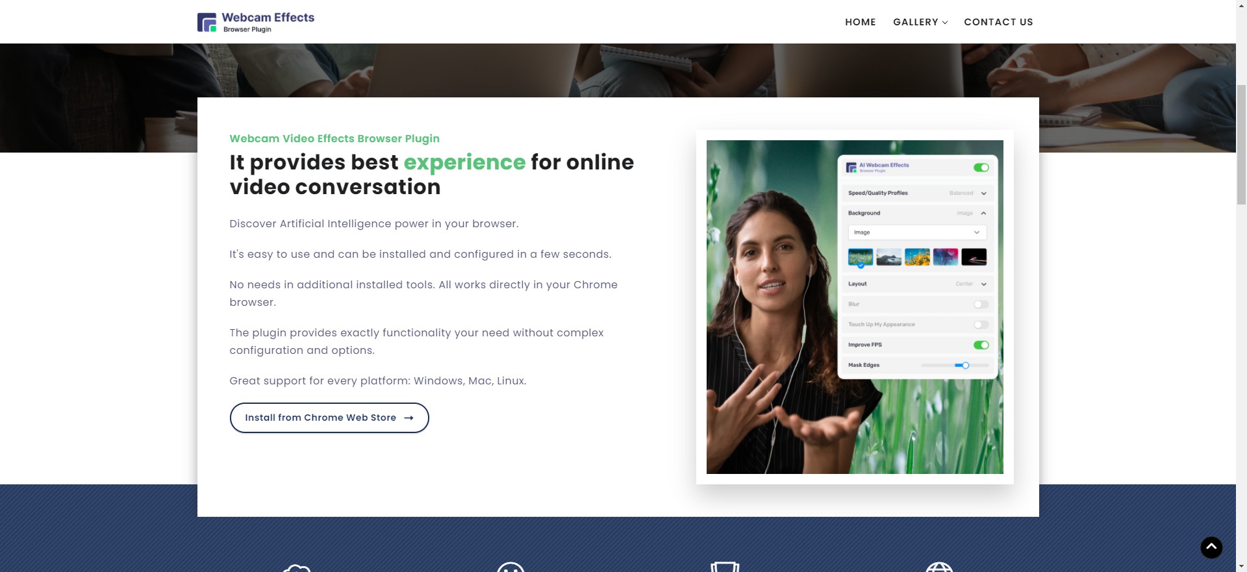The width and height of the screenshot is (1247, 572).
Task: Click the globe icon in blue section
Action: [939, 567]
